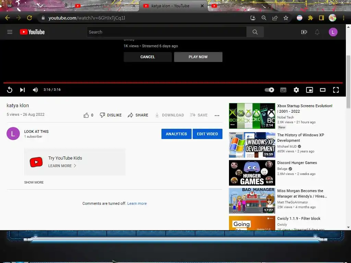Viewport: 351px width, 263px height.
Task: Toggle the autoplay switch
Action: pyautogui.click(x=269, y=90)
